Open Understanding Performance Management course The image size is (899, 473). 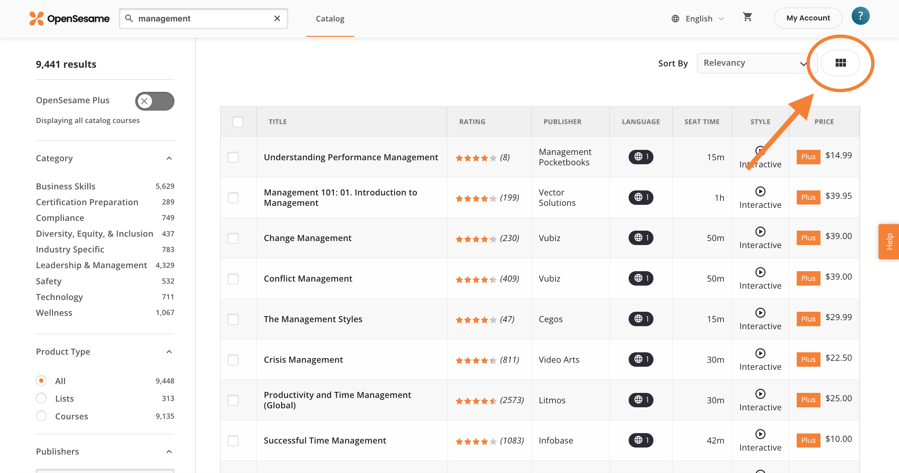coord(351,157)
